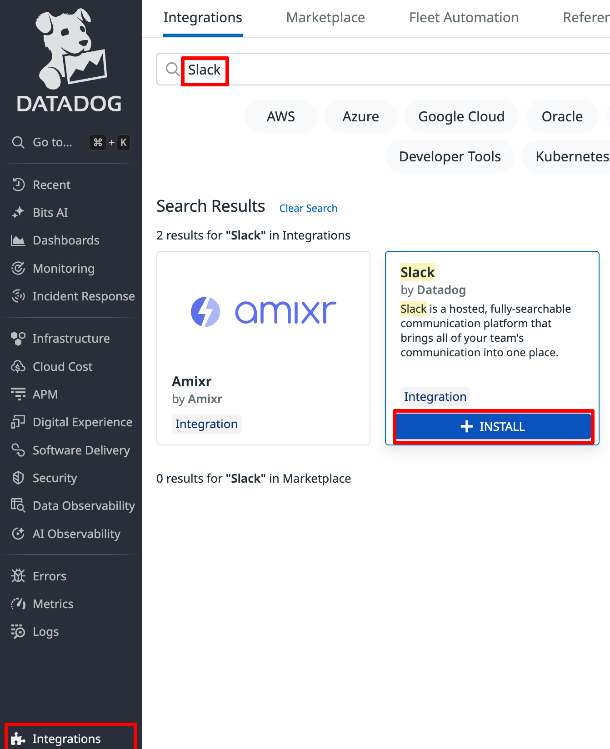Click the integrations search input field
The width and height of the screenshot is (610, 749).
(383, 69)
